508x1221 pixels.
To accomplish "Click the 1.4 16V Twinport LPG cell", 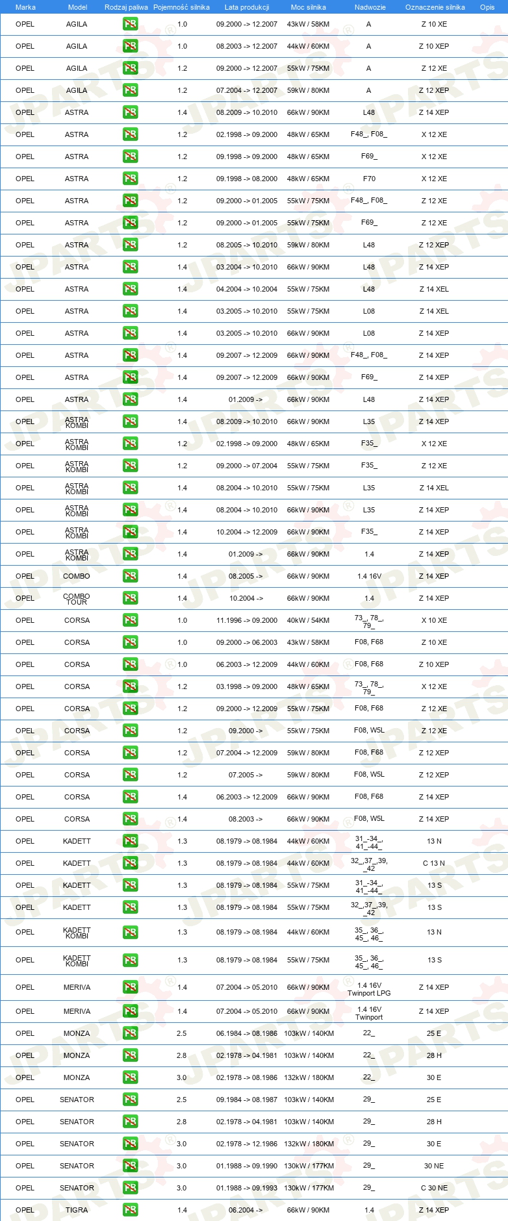I will click(369, 989).
